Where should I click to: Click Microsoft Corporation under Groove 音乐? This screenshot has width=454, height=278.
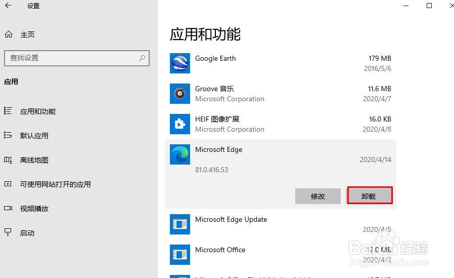(x=230, y=99)
